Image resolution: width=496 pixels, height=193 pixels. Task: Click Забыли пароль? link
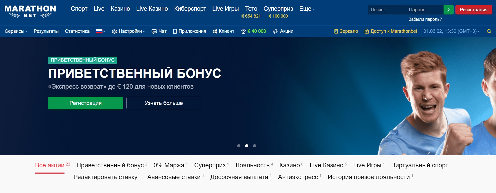point(425,19)
